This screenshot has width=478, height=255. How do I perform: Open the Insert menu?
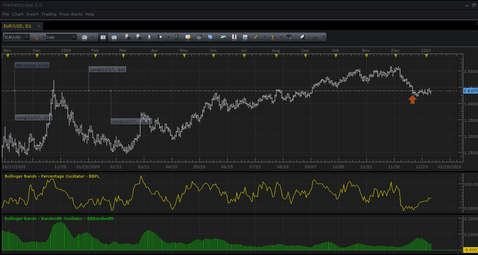pyautogui.click(x=32, y=14)
